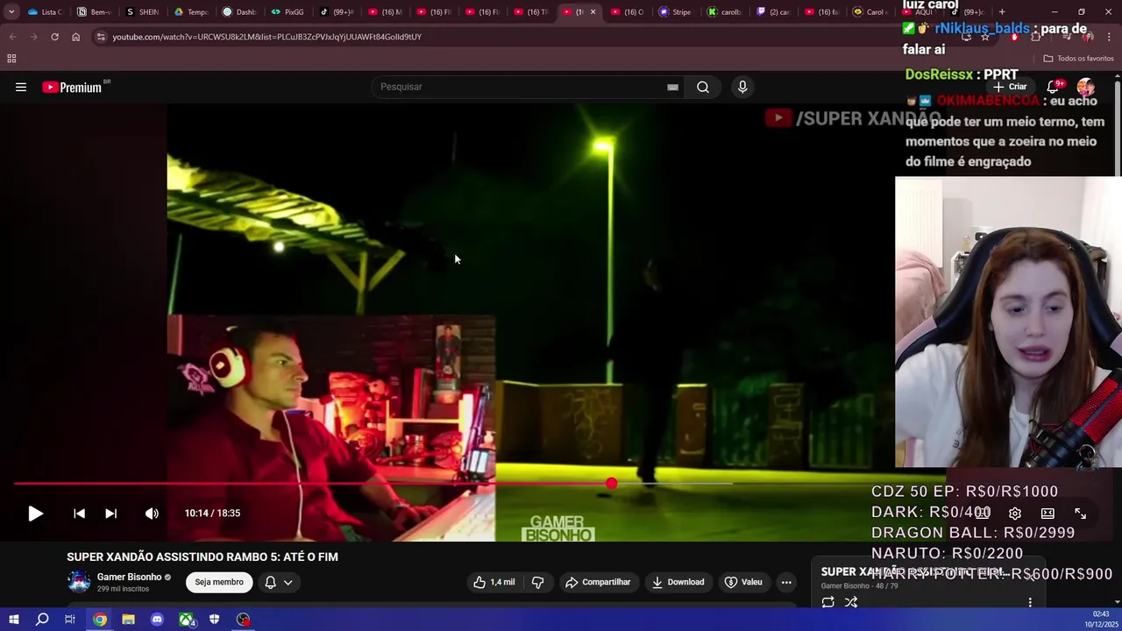Expand subscription notification bell dropdown
This screenshot has height=631, width=1122.
point(279,582)
